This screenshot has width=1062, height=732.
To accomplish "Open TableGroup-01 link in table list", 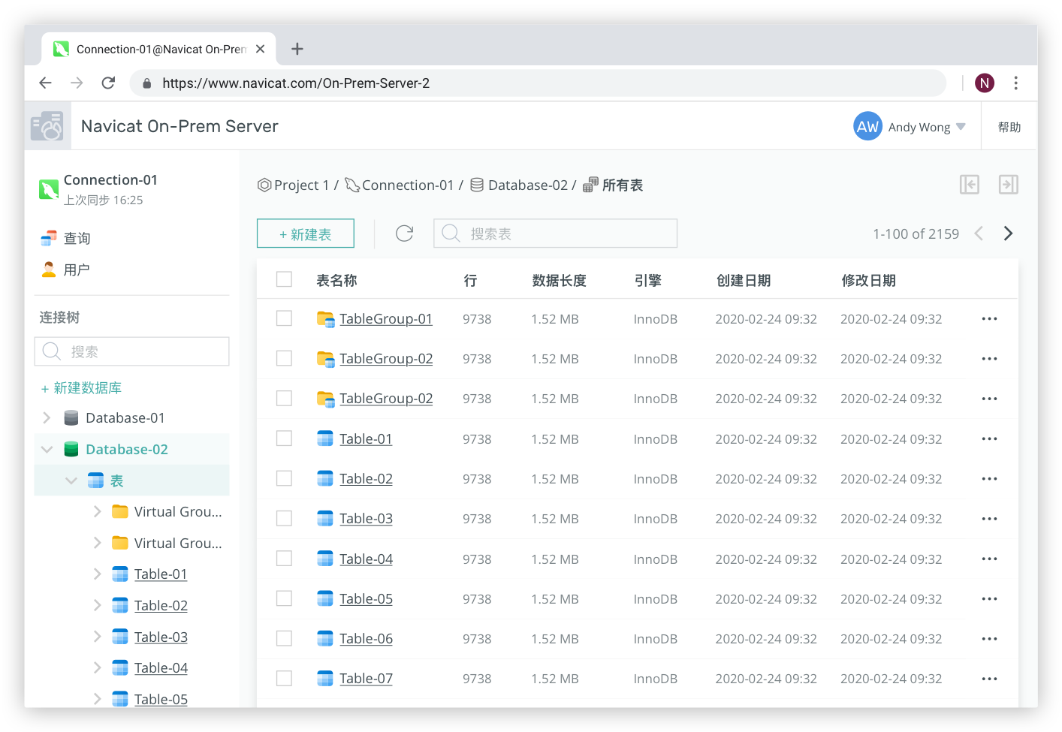I will pos(386,319).
